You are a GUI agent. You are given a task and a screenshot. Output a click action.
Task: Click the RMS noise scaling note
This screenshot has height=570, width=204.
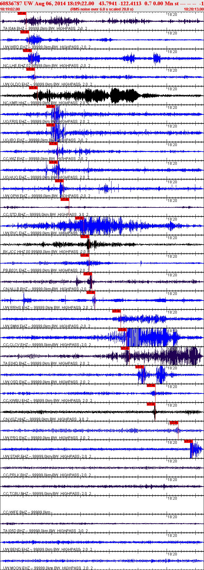pos(102,9)
